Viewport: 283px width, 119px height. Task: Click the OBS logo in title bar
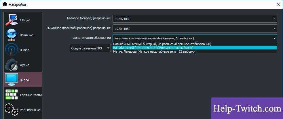pyautogui.click(x=4, y=4)
